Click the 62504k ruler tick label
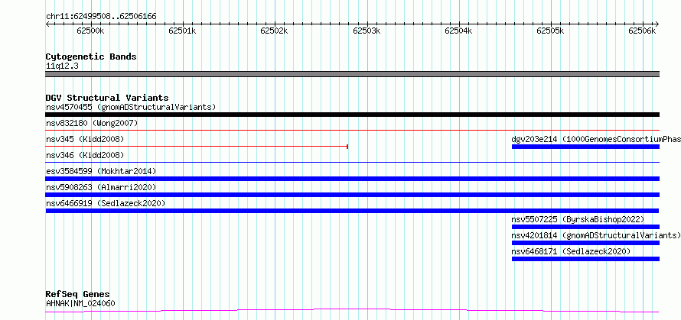This screenshot has width=681, height=320. click(x=458, y=31)
